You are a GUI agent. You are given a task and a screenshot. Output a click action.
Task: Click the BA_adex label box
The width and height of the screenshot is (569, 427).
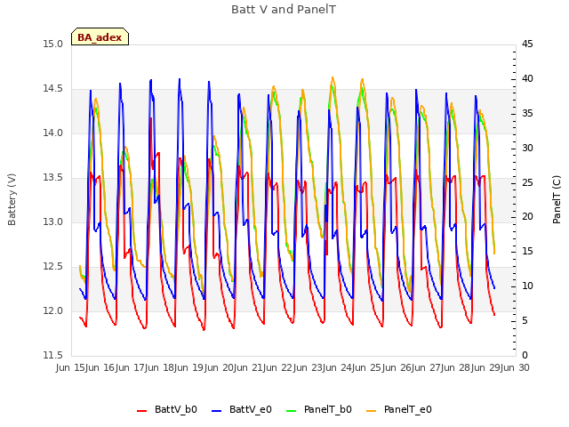click(x=100, y=36)
